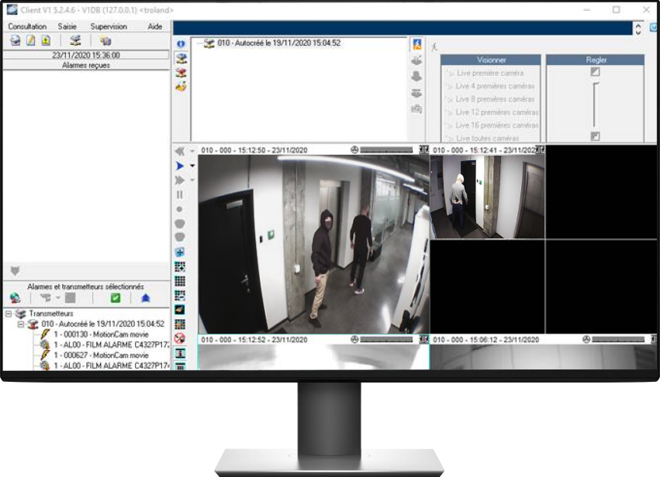Click the red transmitter alarm icon
The width and height of the screenshot is (660, 477).
point(181,72)
